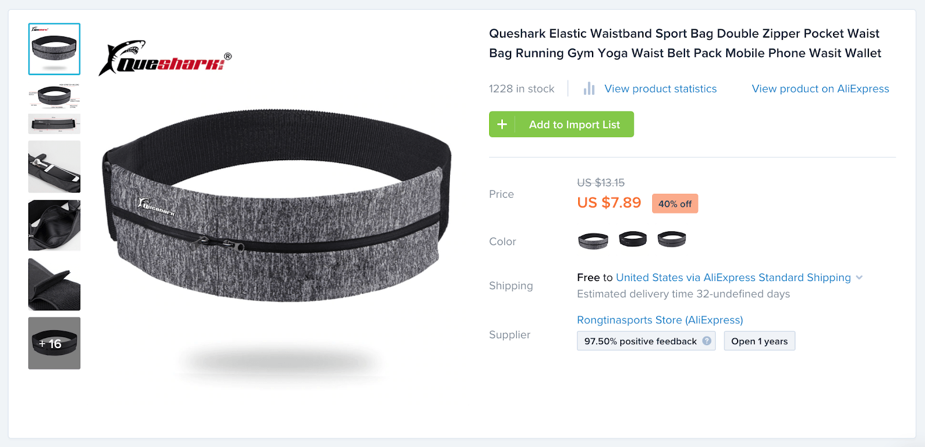Open View product statistics link
This screenshot has height=447, width=925.
(660, 88)
